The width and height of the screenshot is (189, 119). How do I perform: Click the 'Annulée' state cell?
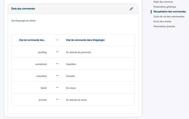(71, 76)
